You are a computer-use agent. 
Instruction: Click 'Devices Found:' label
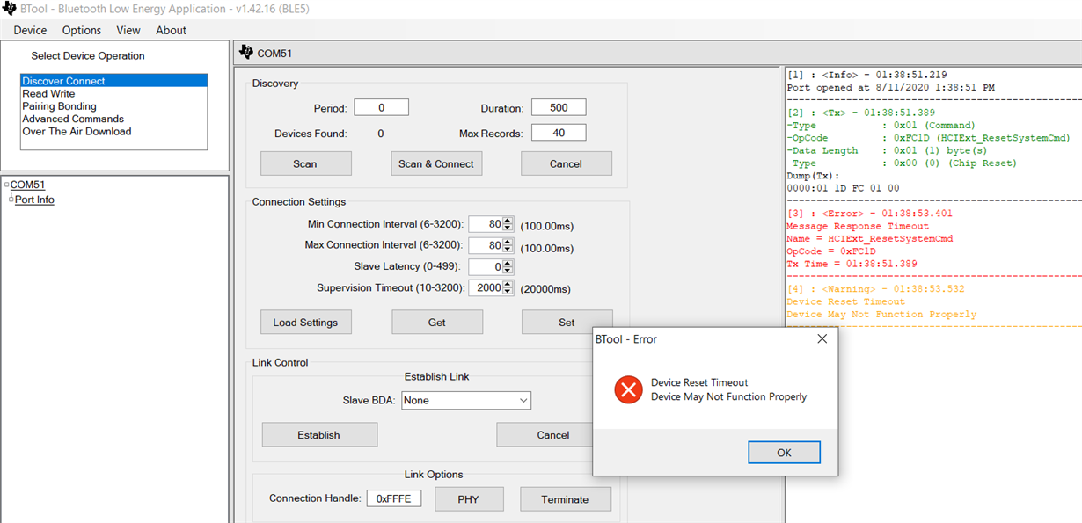(x=311, y=134)
